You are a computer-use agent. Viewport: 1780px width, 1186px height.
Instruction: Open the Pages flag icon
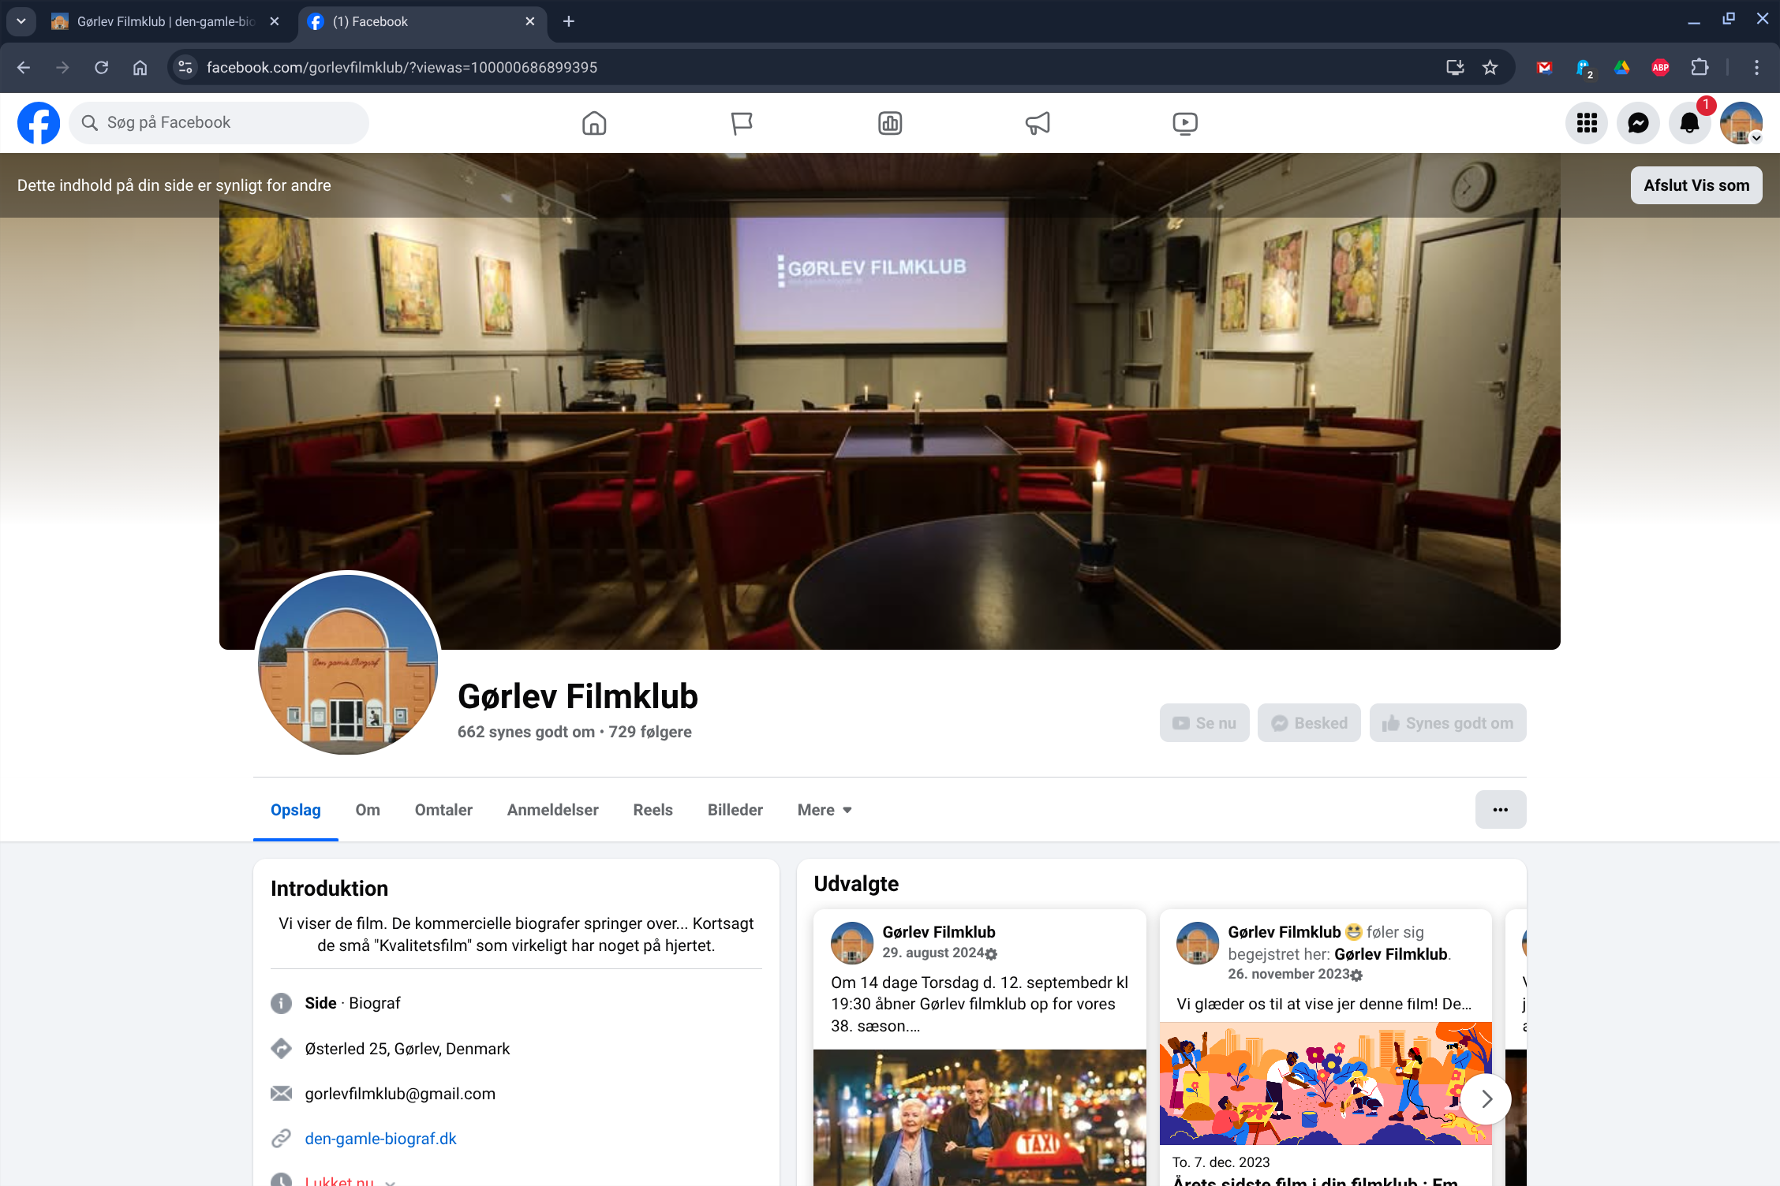coord(742,123)
